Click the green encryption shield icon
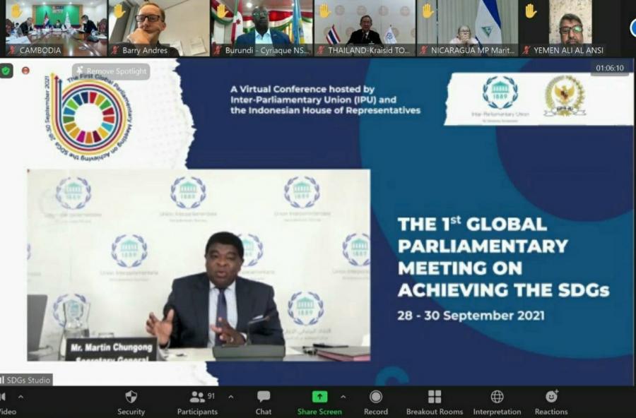Screen dimensions: 636x418 (x=6, y=71)
